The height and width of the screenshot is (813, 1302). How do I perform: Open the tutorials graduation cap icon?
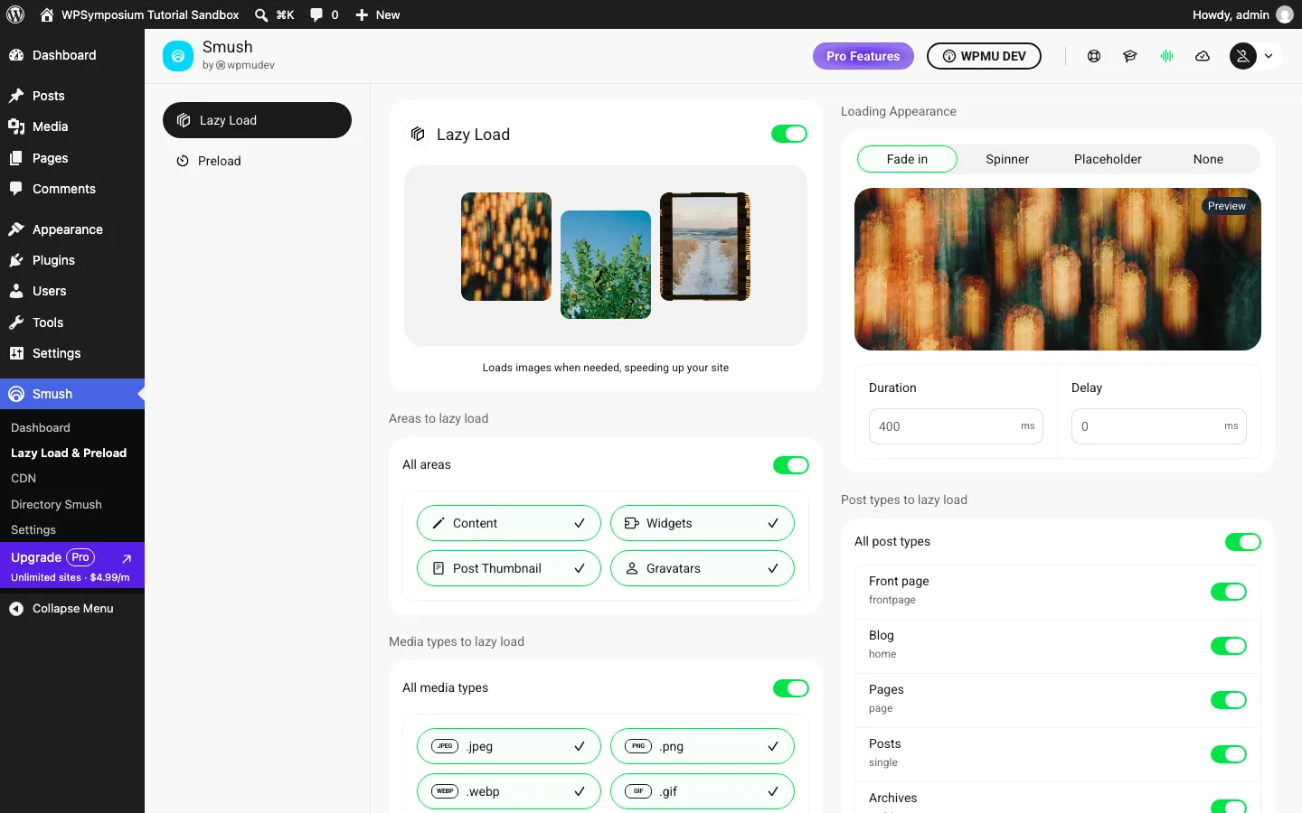[1130, 56]
